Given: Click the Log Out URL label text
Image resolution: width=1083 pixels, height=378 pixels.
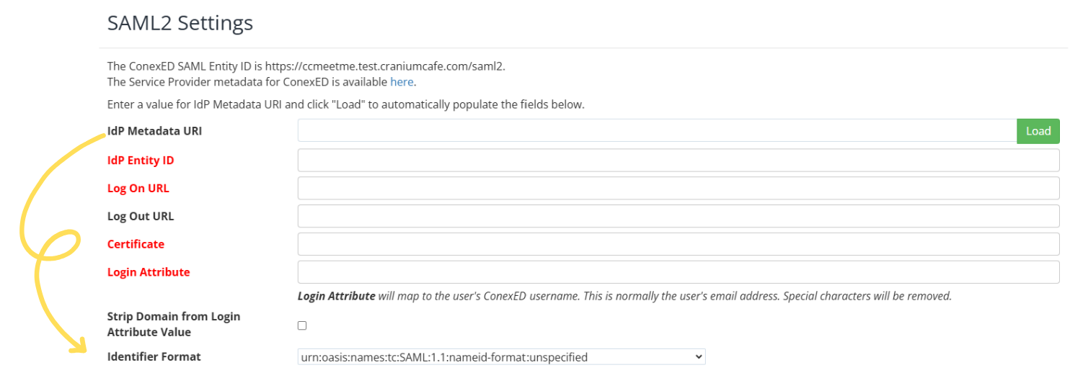Looking at the screenshot, I should [141, 217].
